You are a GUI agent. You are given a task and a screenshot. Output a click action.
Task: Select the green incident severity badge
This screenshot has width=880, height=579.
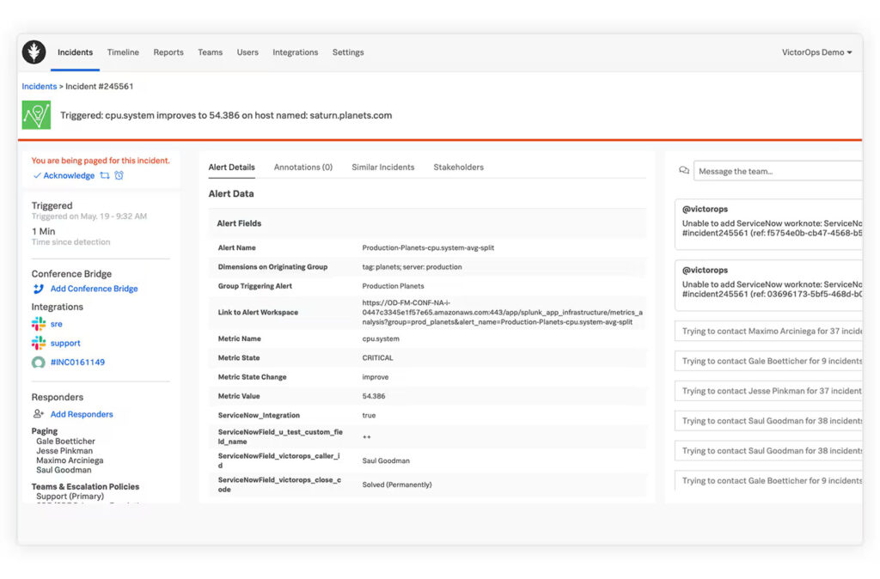pos(35,114)
